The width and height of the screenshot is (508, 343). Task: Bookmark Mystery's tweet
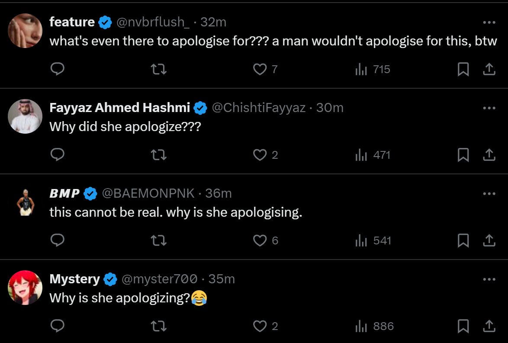point(463,326)
